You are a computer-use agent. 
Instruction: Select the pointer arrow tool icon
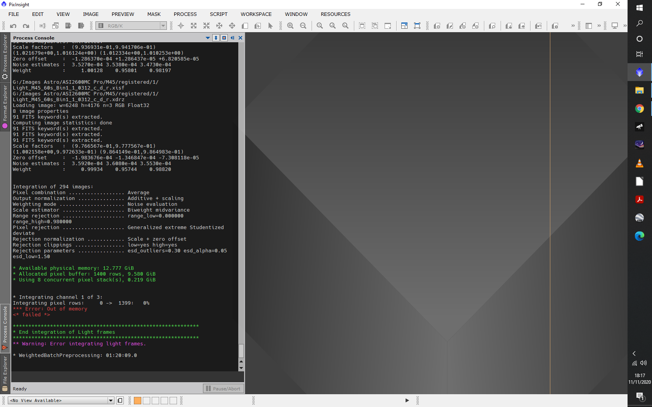pyautogui.click(x=271, y=26)
